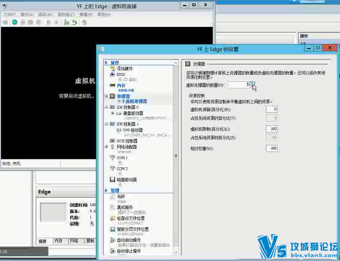Click the 虚拟机保留(百分比) field
This screenshot has width=340, height=261.
(x=271, y=109)
